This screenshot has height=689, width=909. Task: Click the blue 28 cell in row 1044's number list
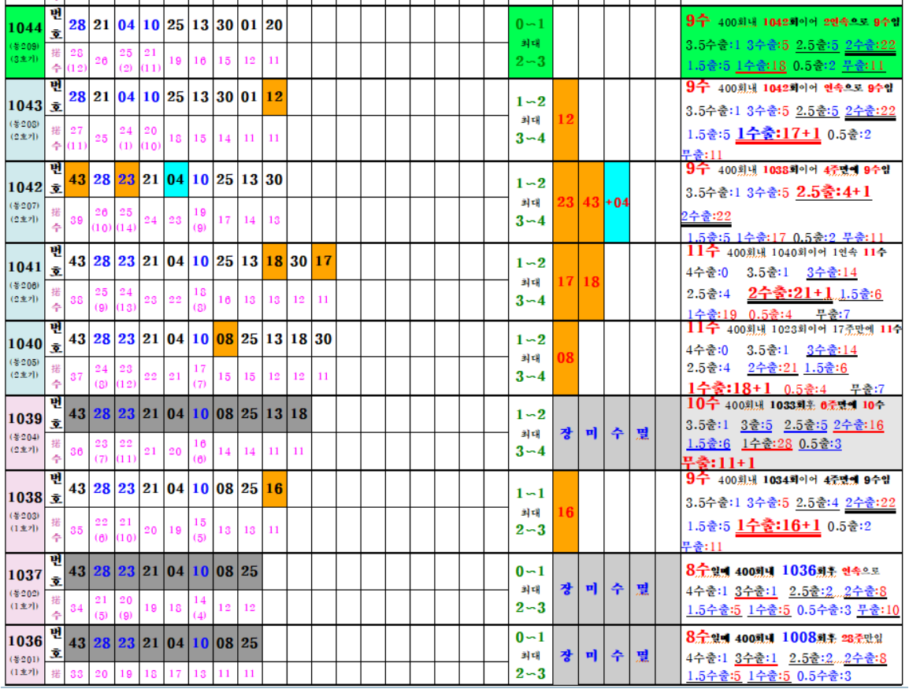click(x=78, y=25)
